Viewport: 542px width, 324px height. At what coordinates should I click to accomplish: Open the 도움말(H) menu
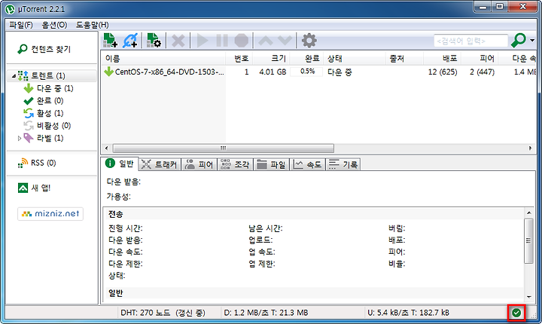coord(93,25)
